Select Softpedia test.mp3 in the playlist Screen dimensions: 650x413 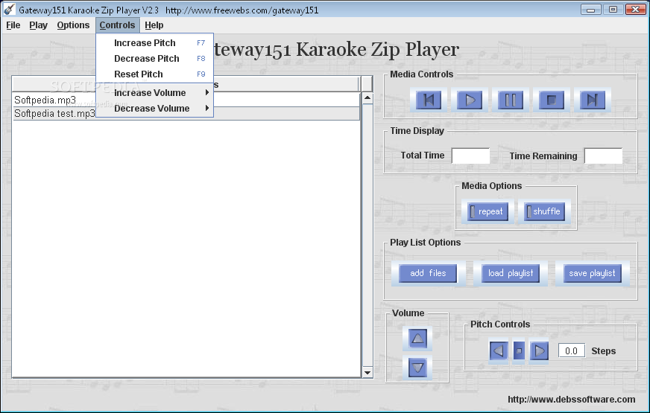coord(186,113)
